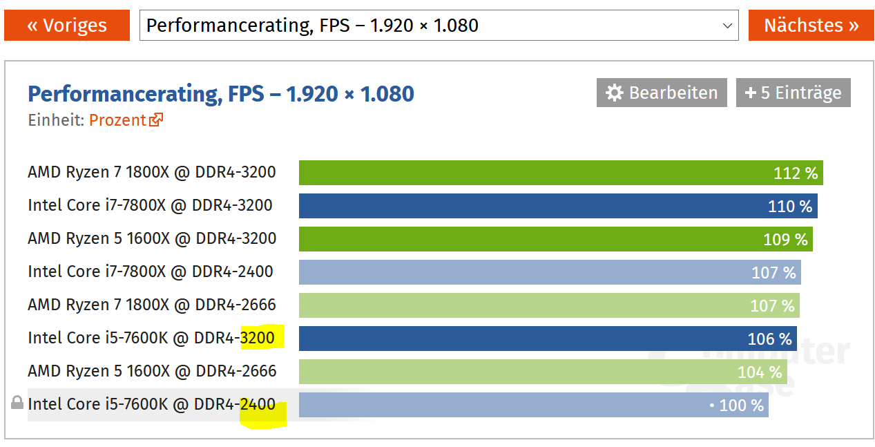Click the light green 107 % bar for Ryzen 7

pyautogui.click(x=549, y=305)
